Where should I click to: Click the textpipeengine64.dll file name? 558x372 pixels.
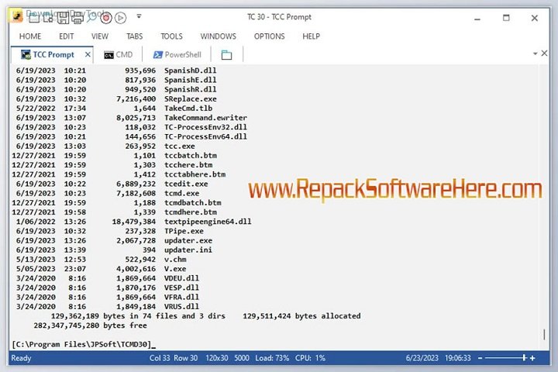[208, 222]
